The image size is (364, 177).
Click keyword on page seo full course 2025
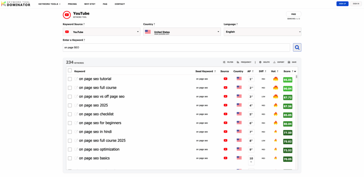coord(102,140)
